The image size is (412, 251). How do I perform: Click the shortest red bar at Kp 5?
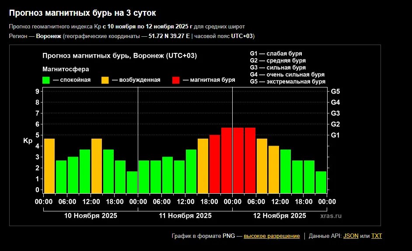click(215, 164)
